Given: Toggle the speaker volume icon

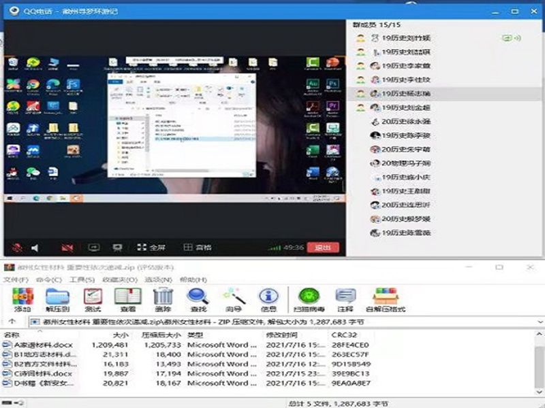Looking at the screenshot, I should click(35, 248).
